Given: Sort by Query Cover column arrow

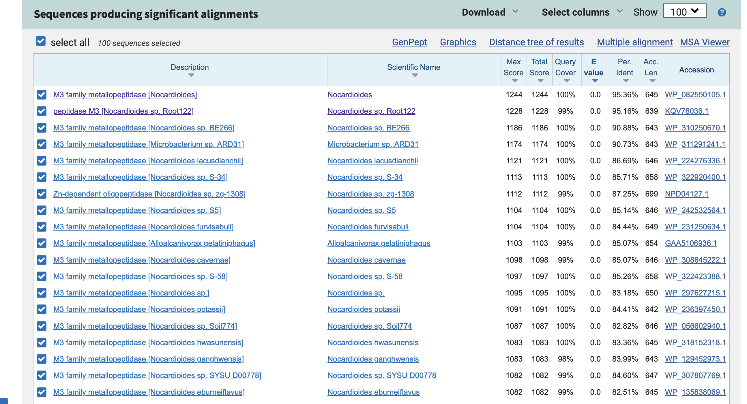Looking at the screenshot, I should pos(566,81).
